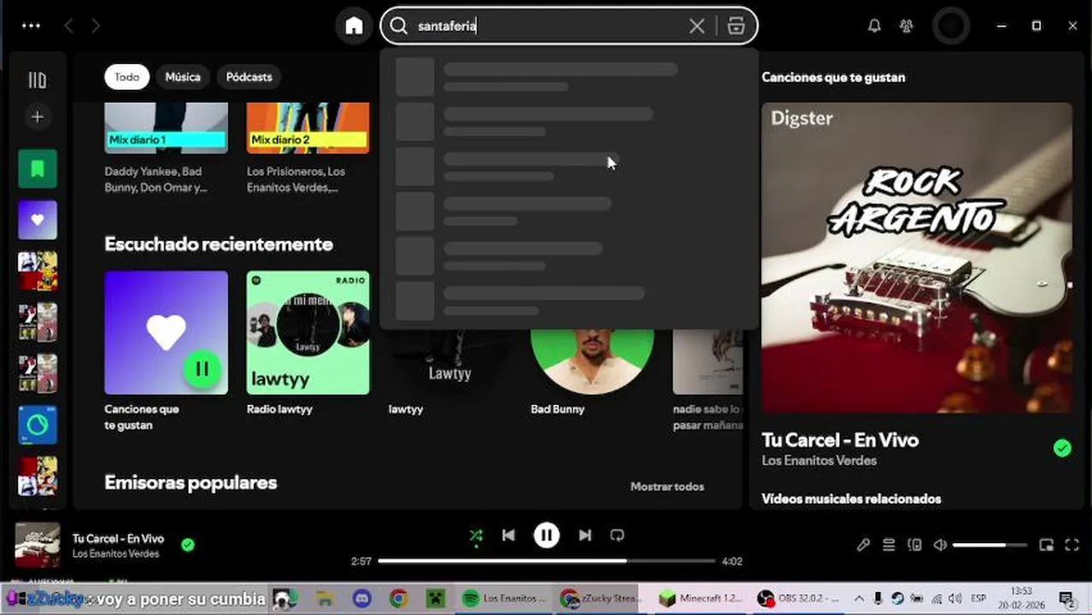Toggle liked checkmark in right panel
The height and width of the screenshot is (615, 1092).
[1062, 448]
